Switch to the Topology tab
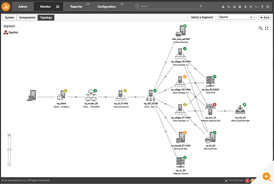274x184 pixels. coord(46,17)
